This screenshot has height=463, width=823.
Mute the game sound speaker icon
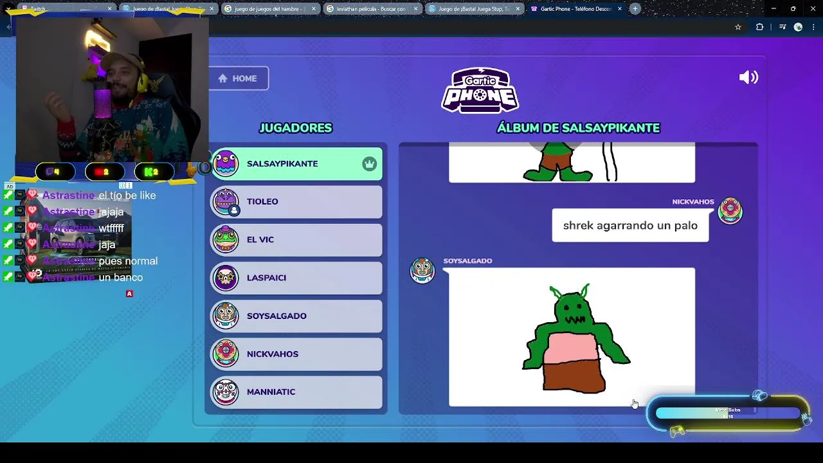click(748, 78)
